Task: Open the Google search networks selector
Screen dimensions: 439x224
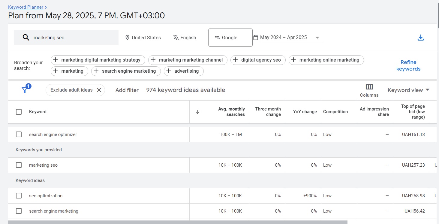Action: [x=230, y=38]
